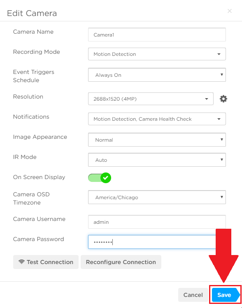The height and width of the screenshot is (308, 242).
Task: Change the IR Mode dropdown
Action: point(157,160)
